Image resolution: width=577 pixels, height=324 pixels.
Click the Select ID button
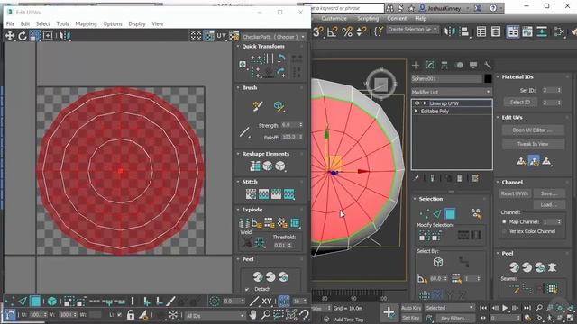click(520, 102)
